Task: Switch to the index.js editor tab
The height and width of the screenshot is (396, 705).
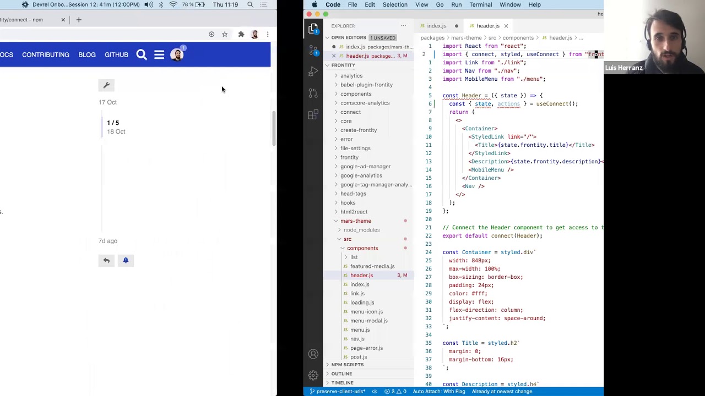Action: 436,26
